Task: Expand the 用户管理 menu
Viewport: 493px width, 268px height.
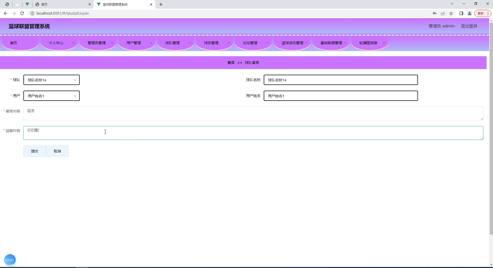Action: pos(137,43)
